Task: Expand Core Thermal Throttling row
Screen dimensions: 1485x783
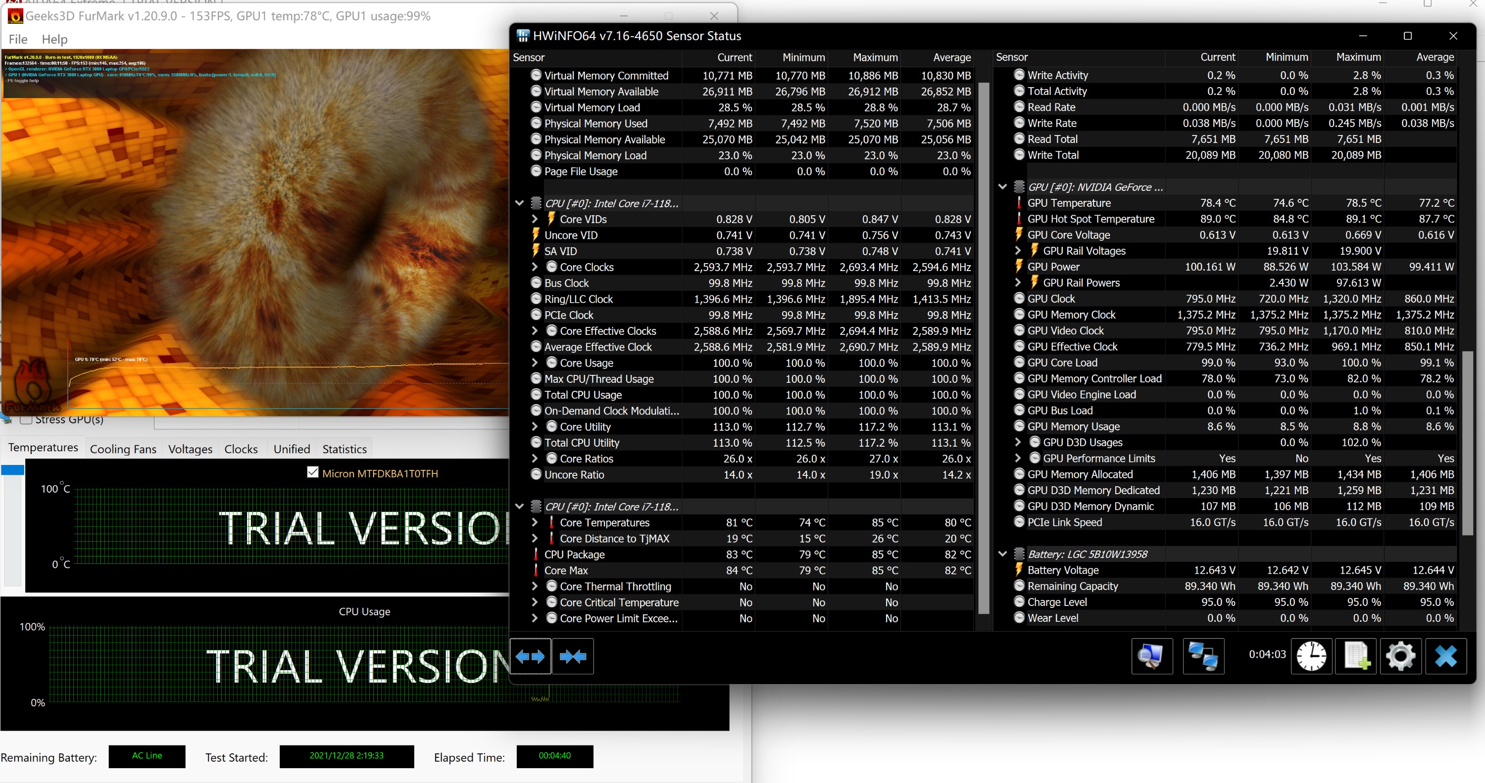Action: click(x=535, y=586)
